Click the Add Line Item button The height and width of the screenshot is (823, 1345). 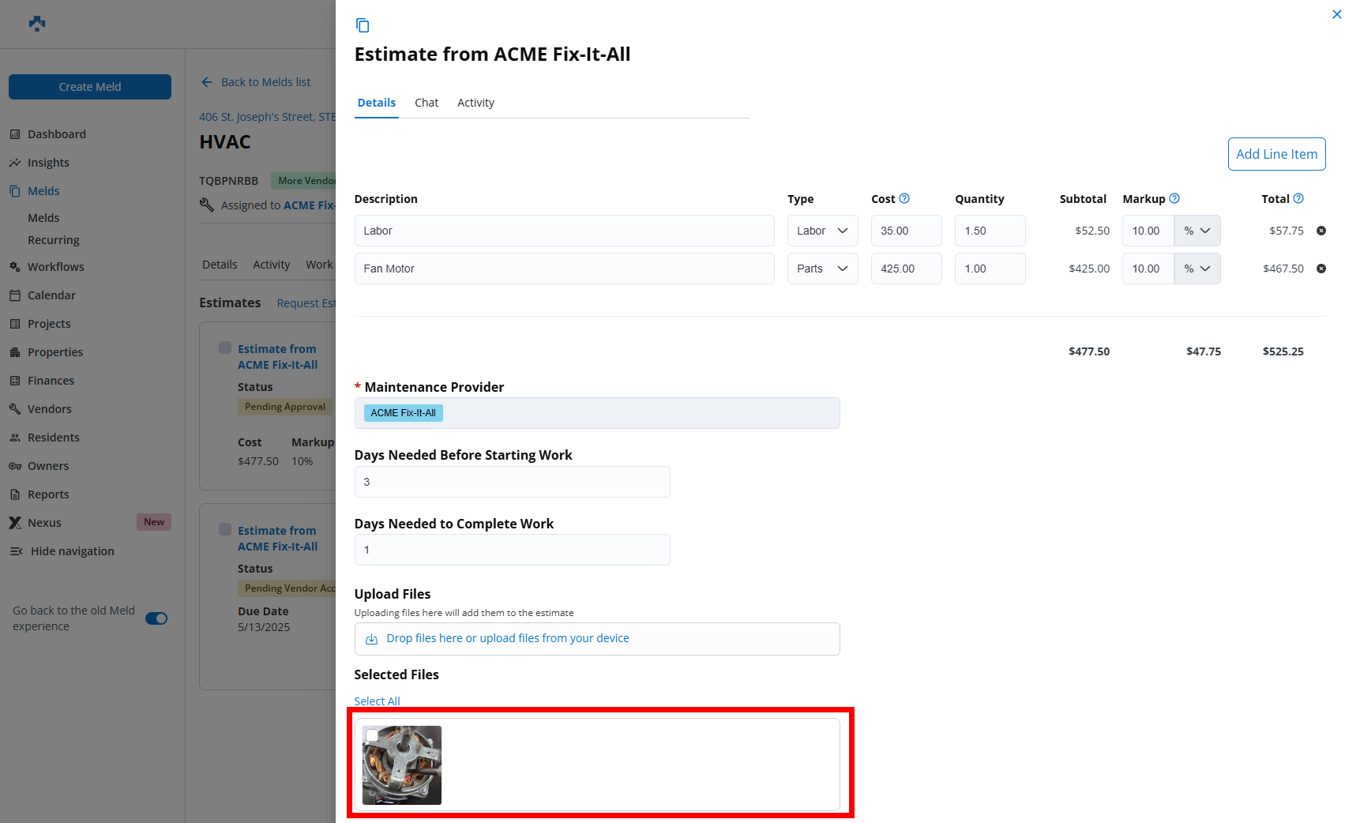coord(1276,154)
